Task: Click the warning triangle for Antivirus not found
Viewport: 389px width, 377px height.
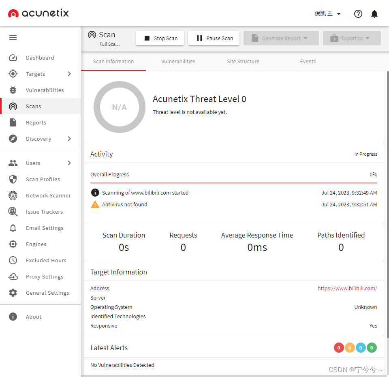Action: [x=95, y=204]
